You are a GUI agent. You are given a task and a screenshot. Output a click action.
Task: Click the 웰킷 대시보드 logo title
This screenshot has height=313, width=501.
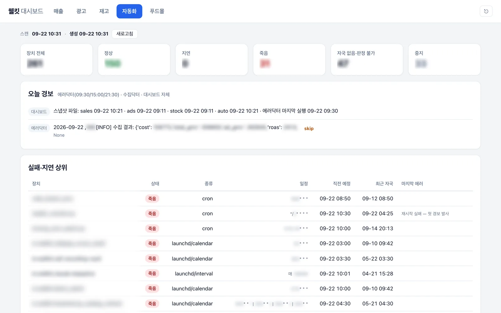pos(26,11)
